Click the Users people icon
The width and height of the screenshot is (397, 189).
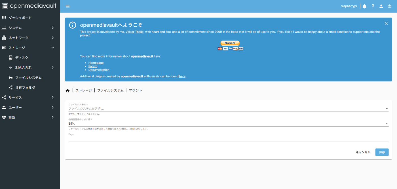[x=4, y=107]
